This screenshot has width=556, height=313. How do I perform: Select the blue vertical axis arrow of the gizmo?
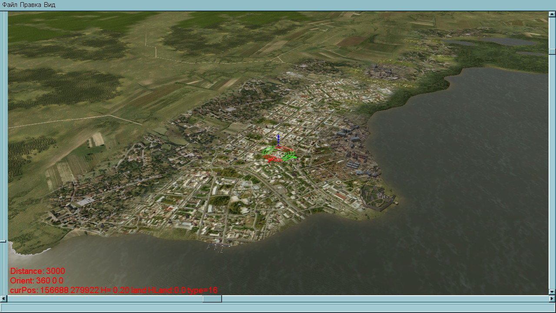pyautogui.click(x=278, y=141)
